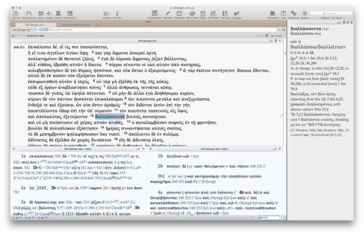Open the Analytics toolbar icon

(x=107, y=14)
